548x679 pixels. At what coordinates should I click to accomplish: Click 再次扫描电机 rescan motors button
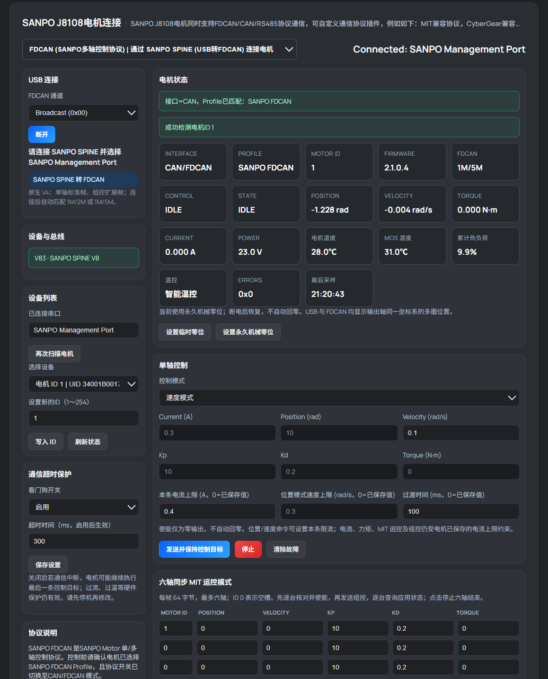[54, 354]
